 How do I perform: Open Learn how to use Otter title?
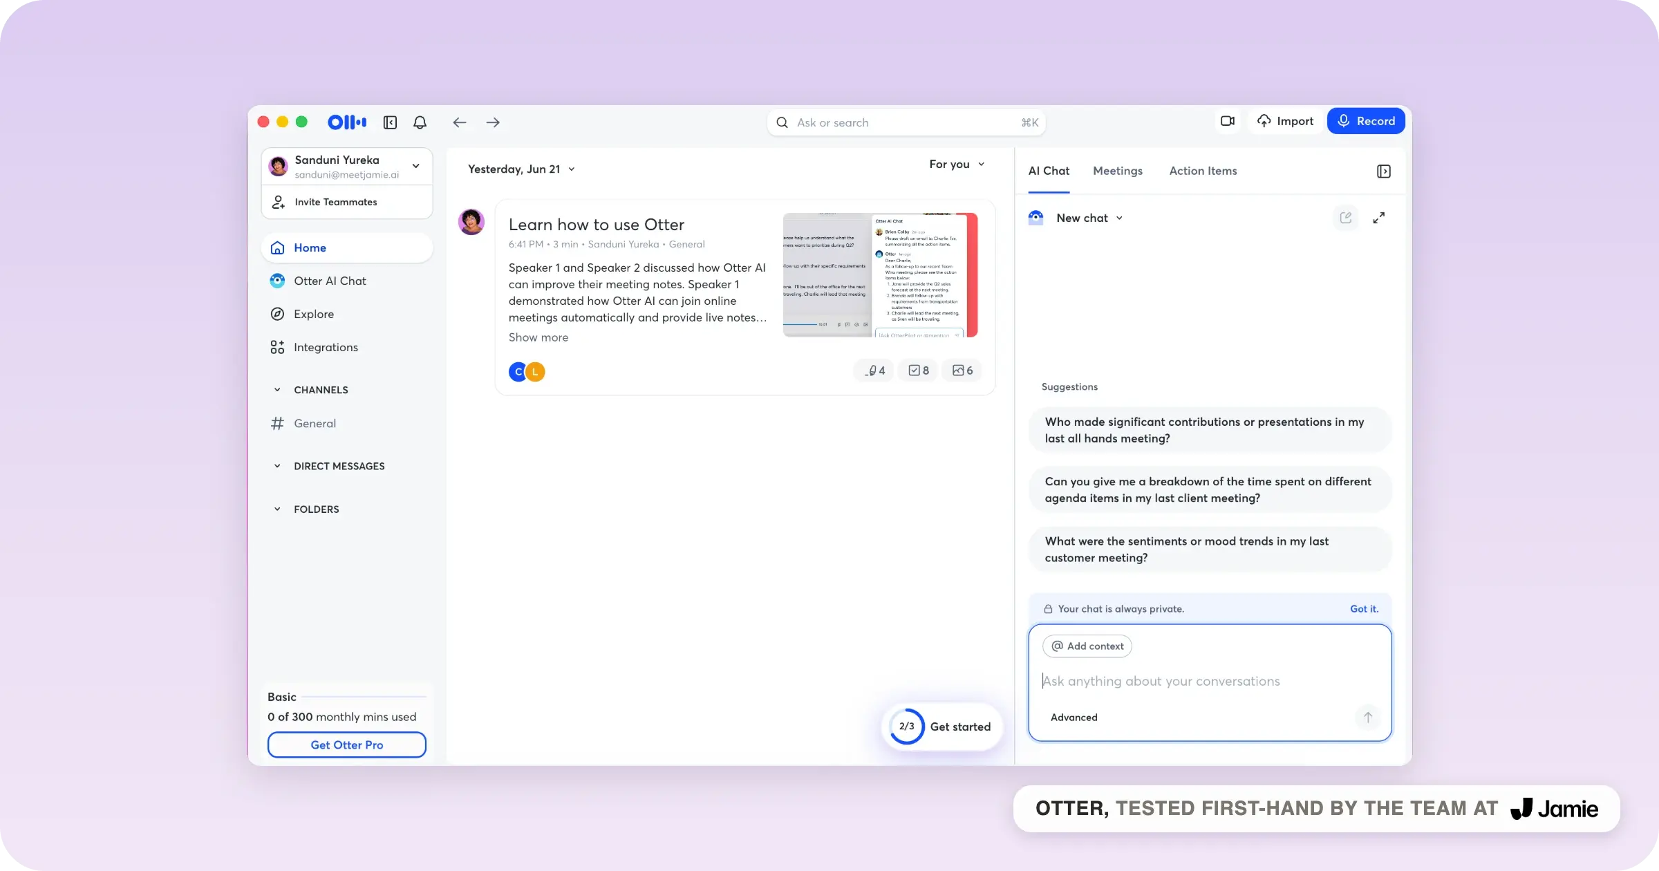click(597, 225)
